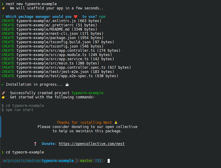
Task: Click the red heart emoji
Action: click(x=75, y=17)
